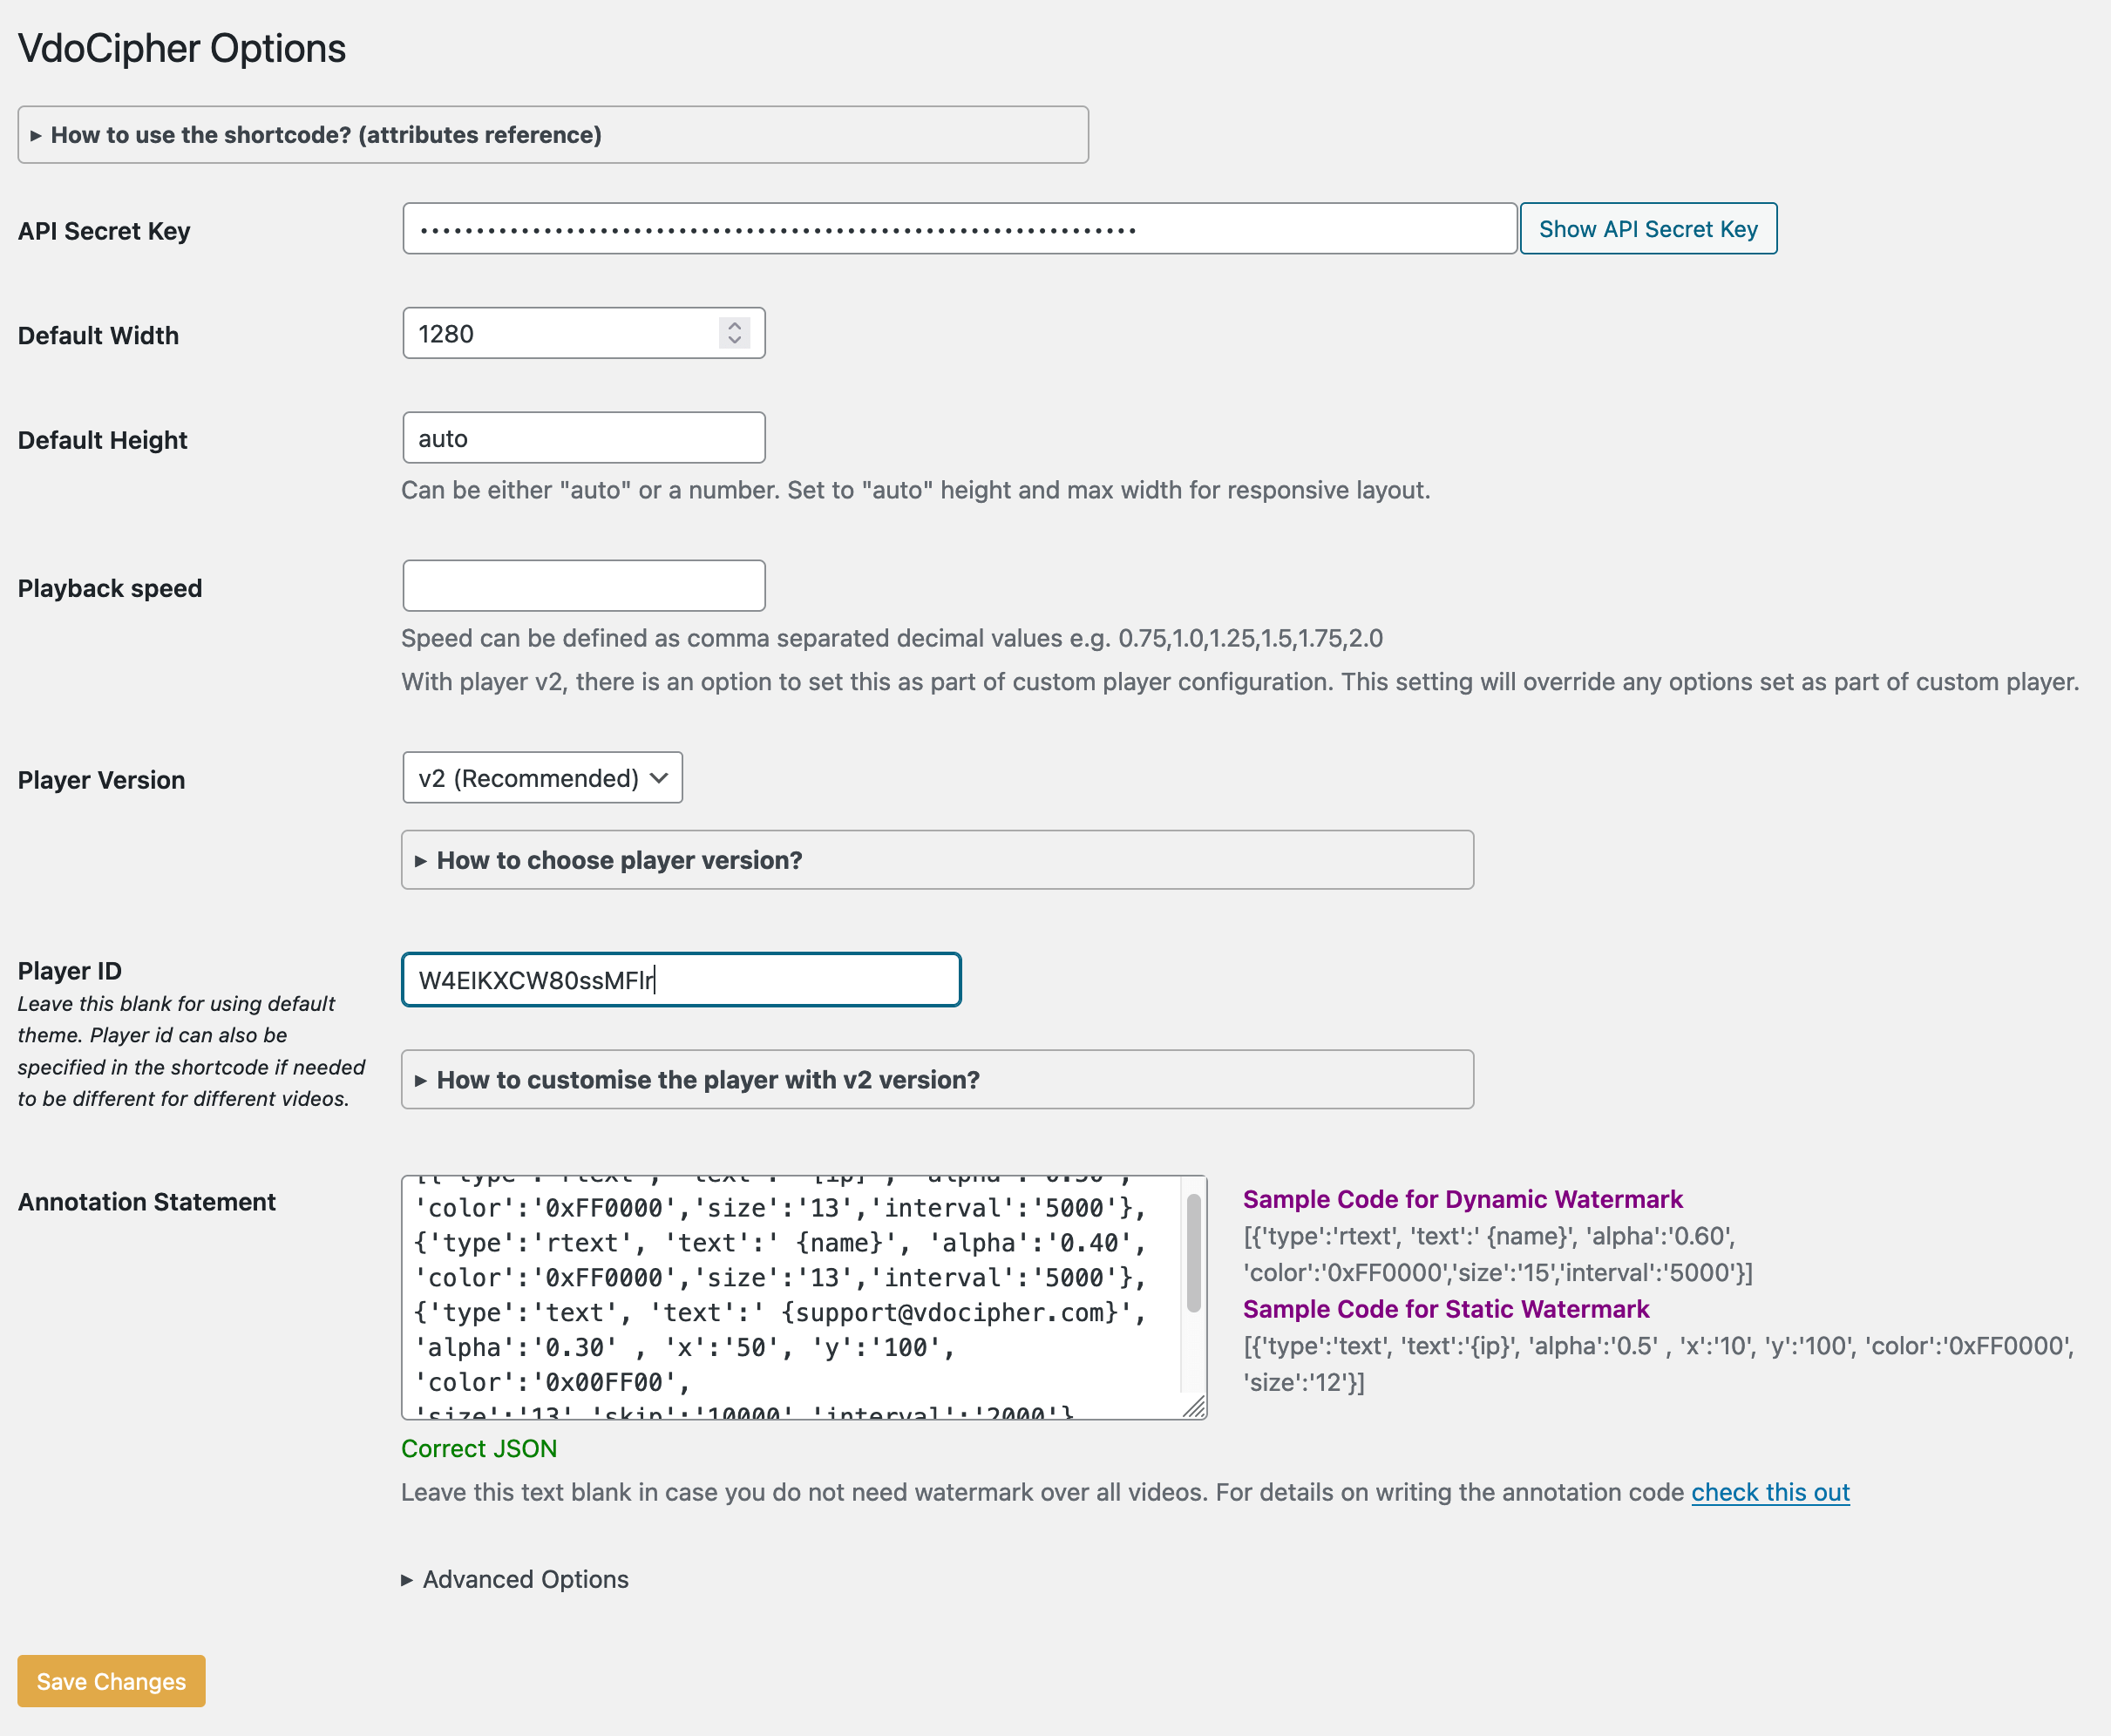Click the Save Changes button
The image size is (2111, 1736).
(x=112, y=1680)
